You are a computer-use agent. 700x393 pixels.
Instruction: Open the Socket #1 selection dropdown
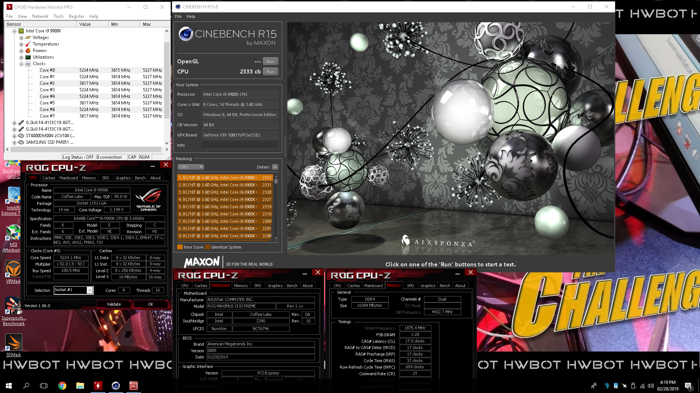89,290
